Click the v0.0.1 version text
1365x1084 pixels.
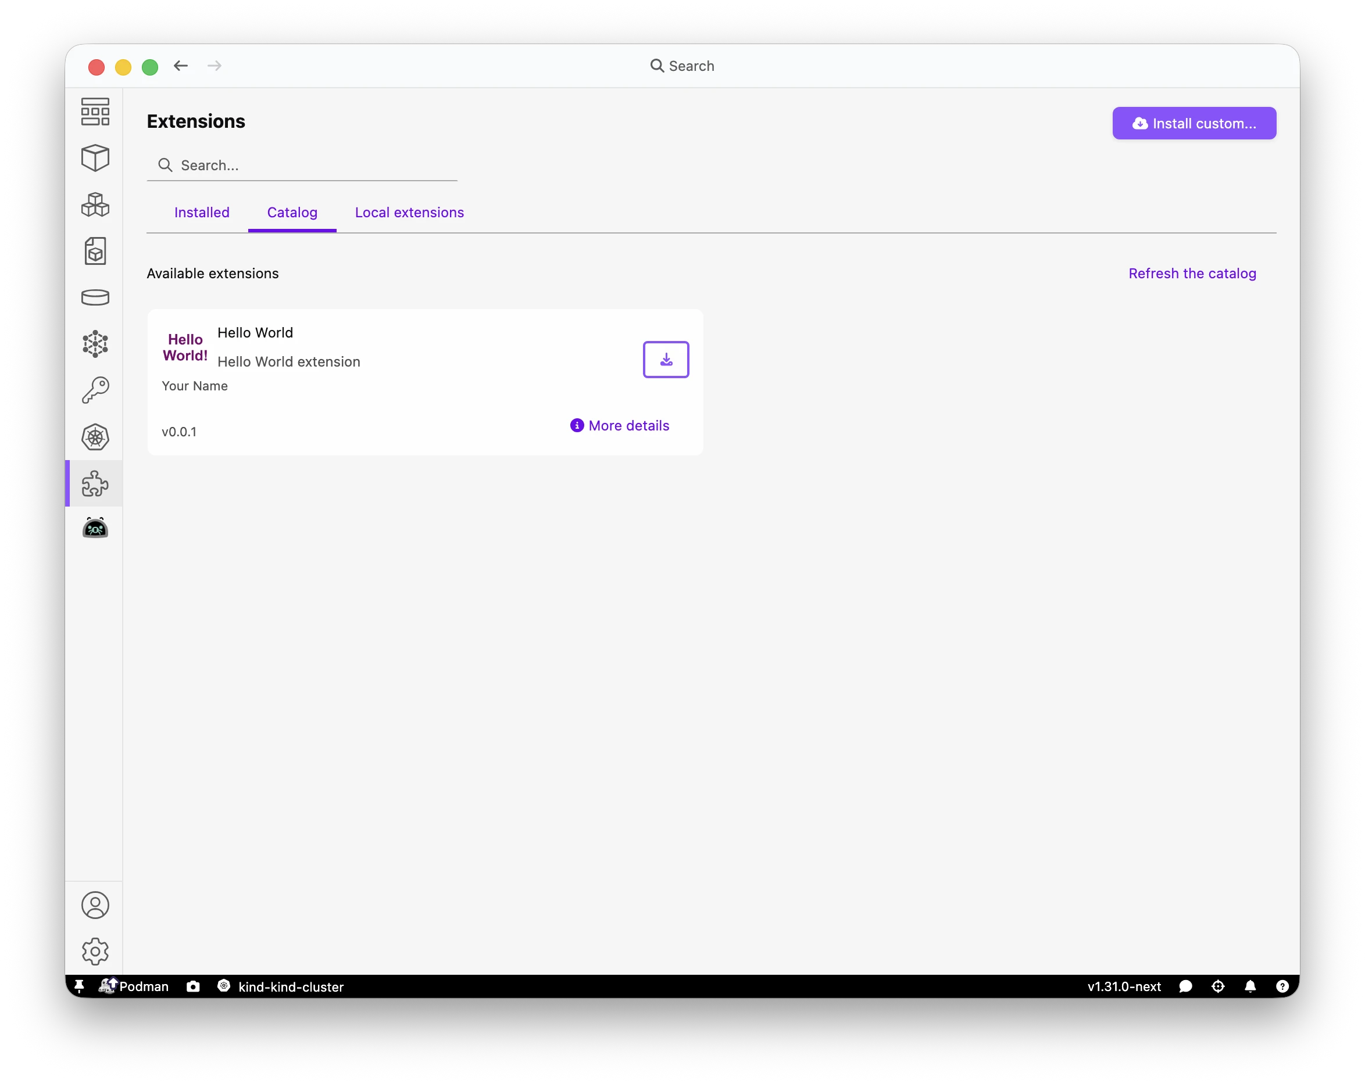(179, 432)
